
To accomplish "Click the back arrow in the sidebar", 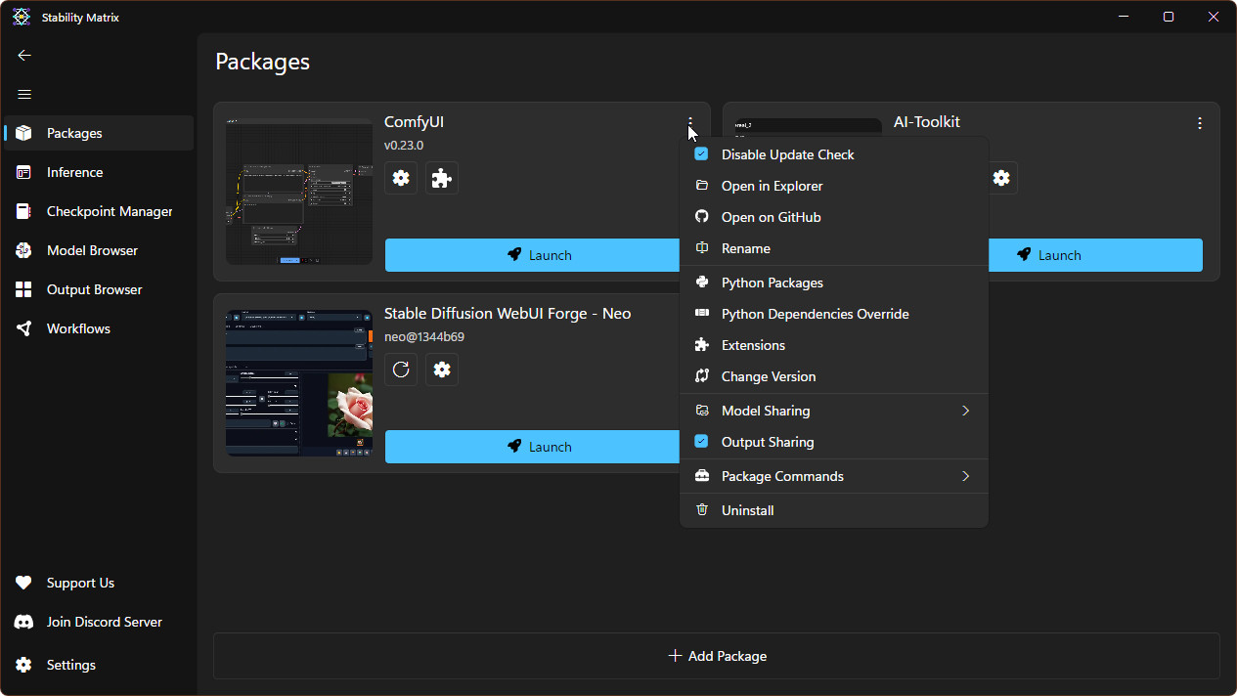I will [x=24, y=56].
